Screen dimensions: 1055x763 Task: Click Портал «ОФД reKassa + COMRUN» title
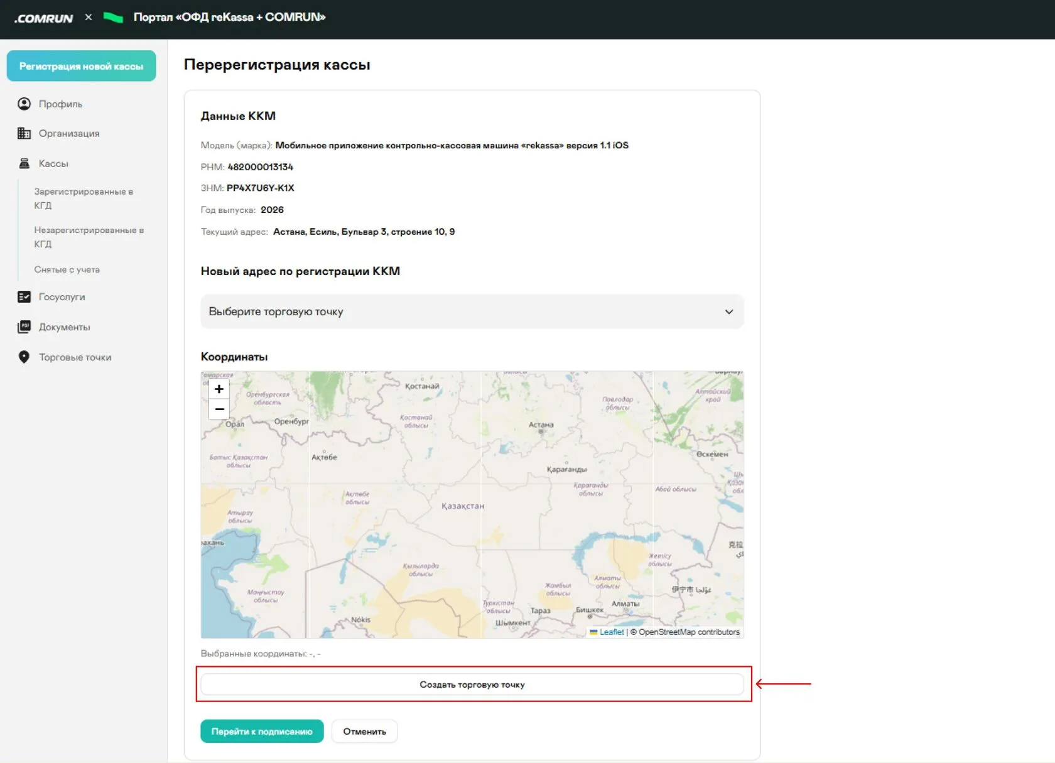pos(229,17)
